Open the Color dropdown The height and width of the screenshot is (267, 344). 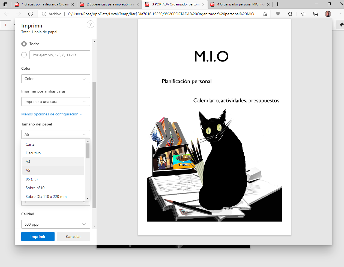pos(55,79)
